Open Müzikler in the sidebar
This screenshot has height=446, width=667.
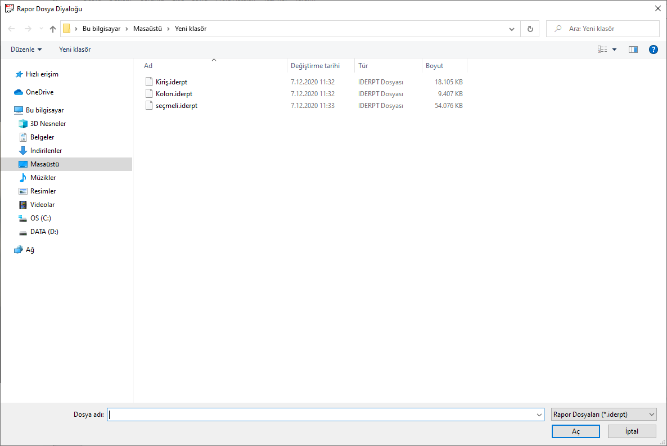coord(43,178)
